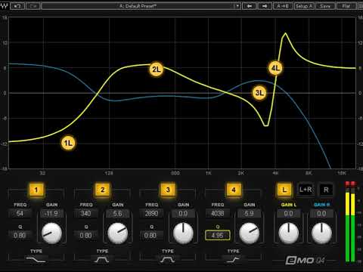This screenshot has width=363, height=272.
Task: Click band 4 frequency field showing 4038
Action: (217, 214)
